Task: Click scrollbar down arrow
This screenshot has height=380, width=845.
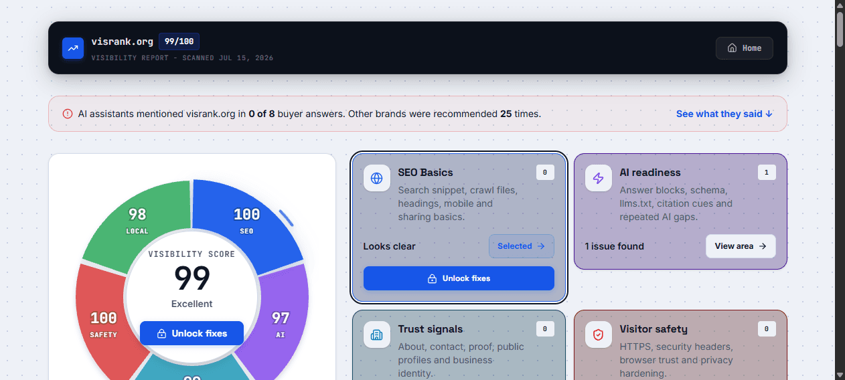Action: (840, 375)
